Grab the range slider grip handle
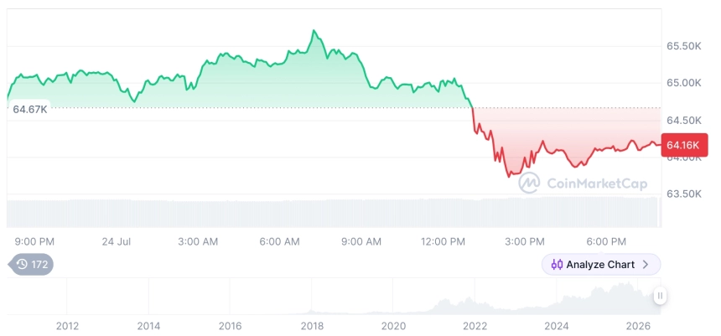Screen dimensions: 721x336 pos(660,296)
